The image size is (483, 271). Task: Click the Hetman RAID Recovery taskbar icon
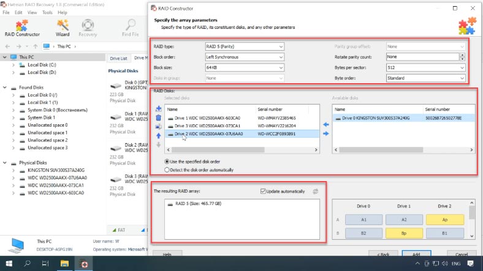pos(83,264)
